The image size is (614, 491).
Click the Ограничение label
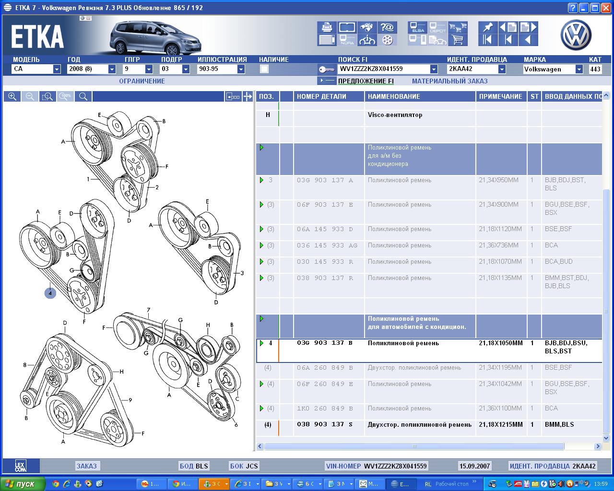point(142,81)
